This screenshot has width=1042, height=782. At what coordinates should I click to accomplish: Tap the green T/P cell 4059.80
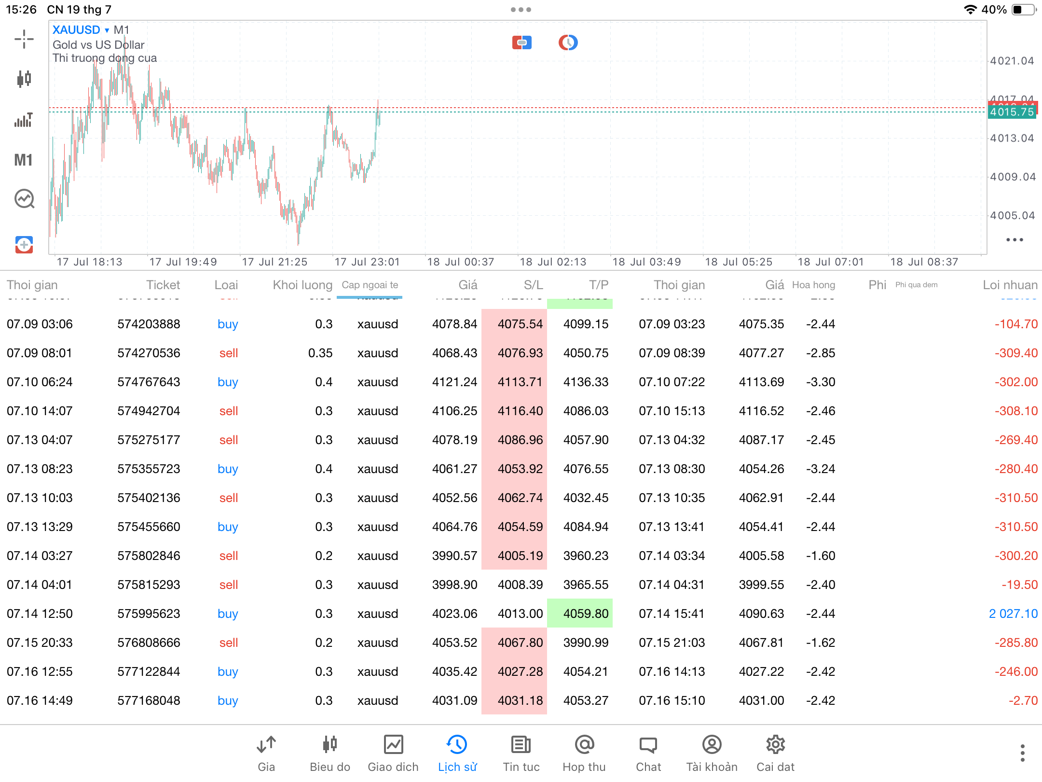click(580, 614)
